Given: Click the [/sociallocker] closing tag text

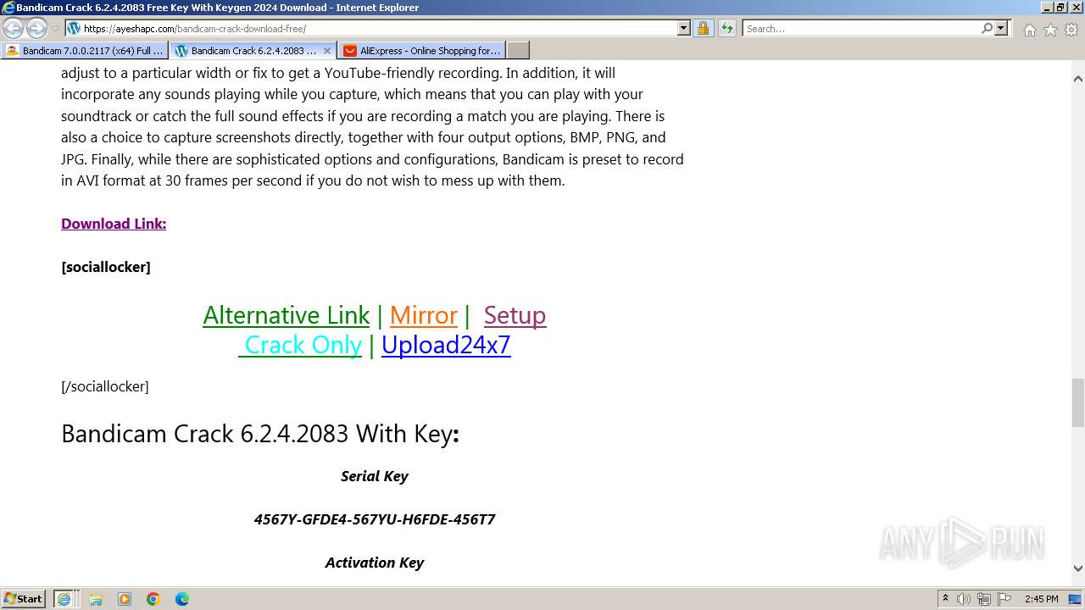Looking at the screenshot, I should pyautogui.click(x=105, y=386).
